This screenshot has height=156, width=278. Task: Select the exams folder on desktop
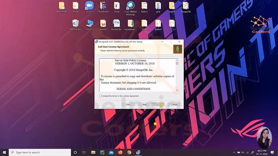coord(172,7)
